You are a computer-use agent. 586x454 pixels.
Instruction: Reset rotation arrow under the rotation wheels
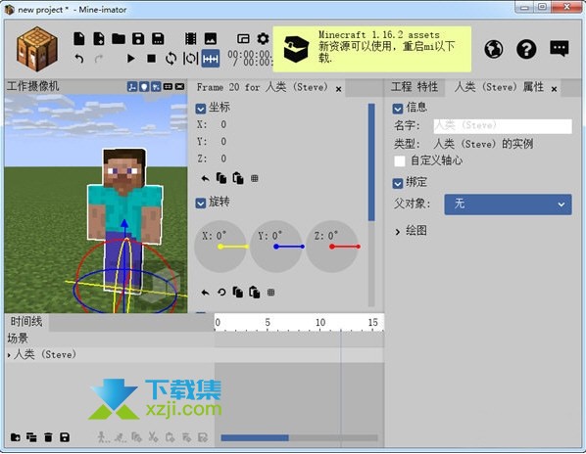205,293
